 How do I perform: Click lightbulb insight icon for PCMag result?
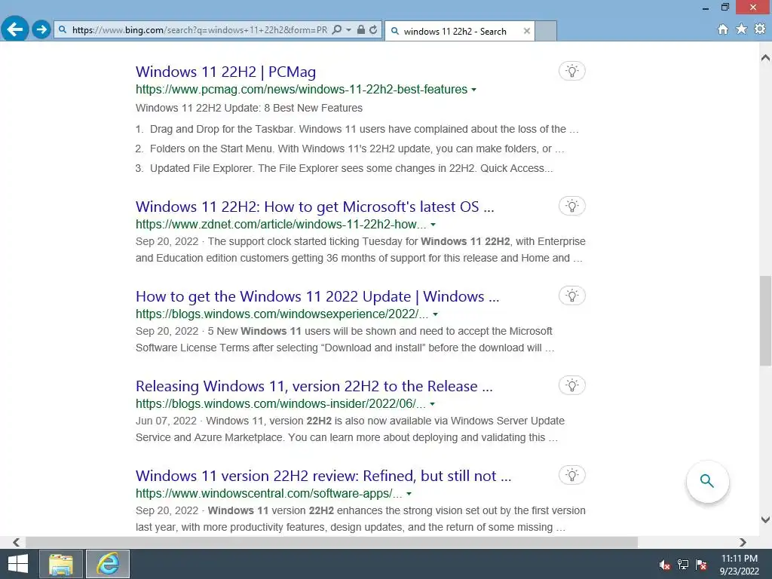click(x=571, y=71)
